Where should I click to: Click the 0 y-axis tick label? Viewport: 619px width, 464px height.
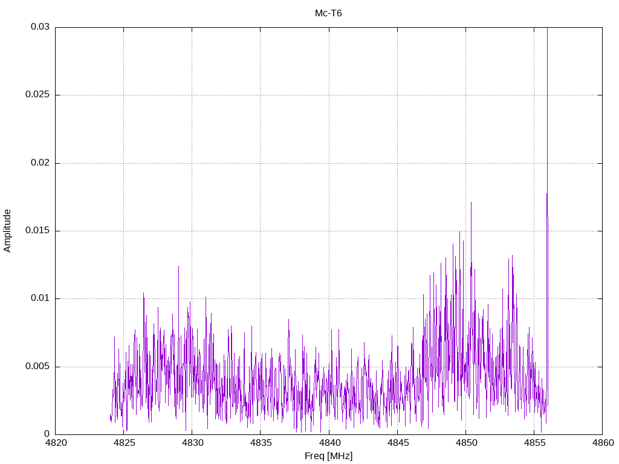click(x=47, y=434)
